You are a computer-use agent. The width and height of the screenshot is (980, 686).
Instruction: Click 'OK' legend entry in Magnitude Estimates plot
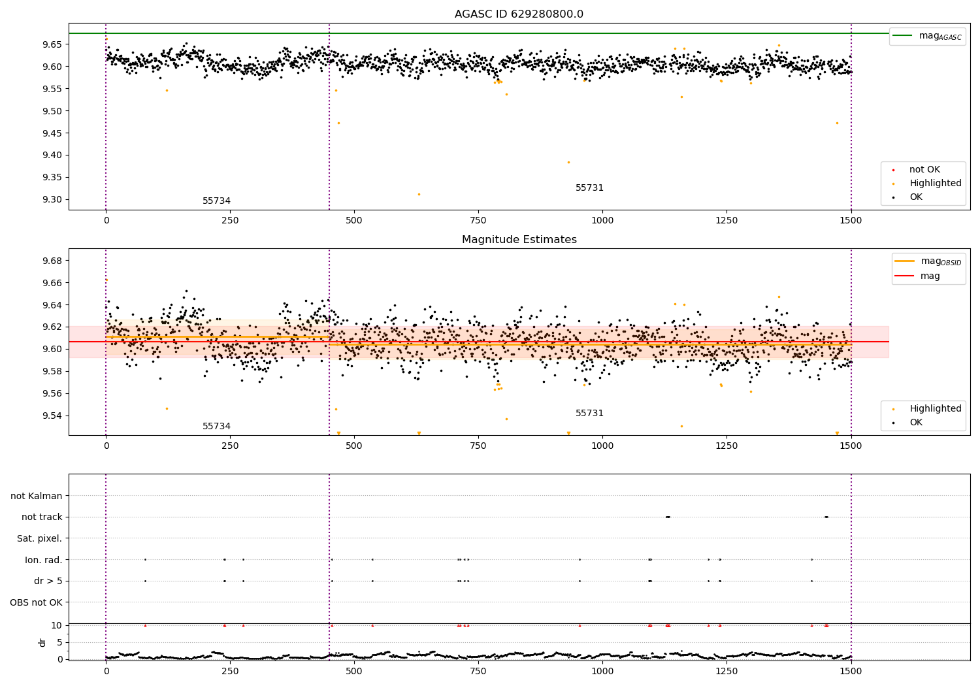click(907, 423)
